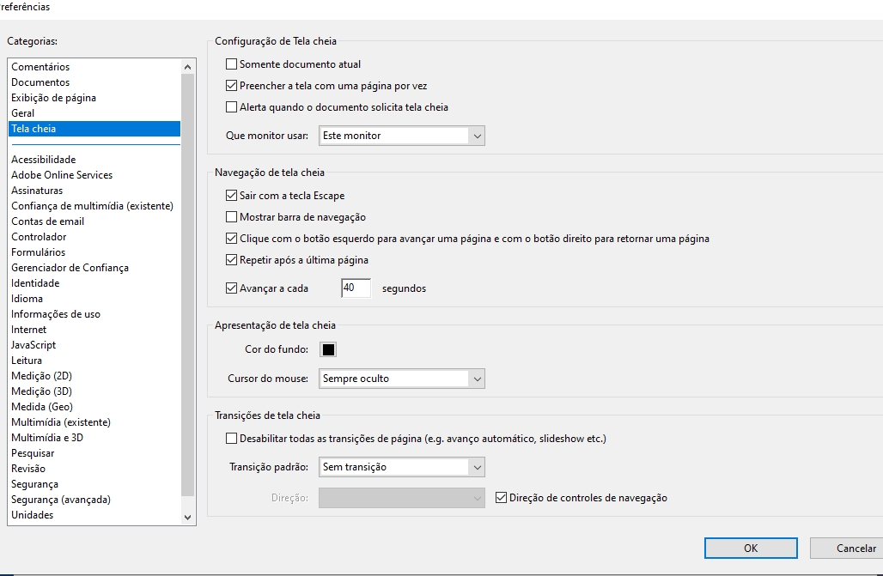Toggle 'Direção de controles de navegação' checkbox
The height and width of the screenshot is (576, 883).
click(x=502, y=498)
